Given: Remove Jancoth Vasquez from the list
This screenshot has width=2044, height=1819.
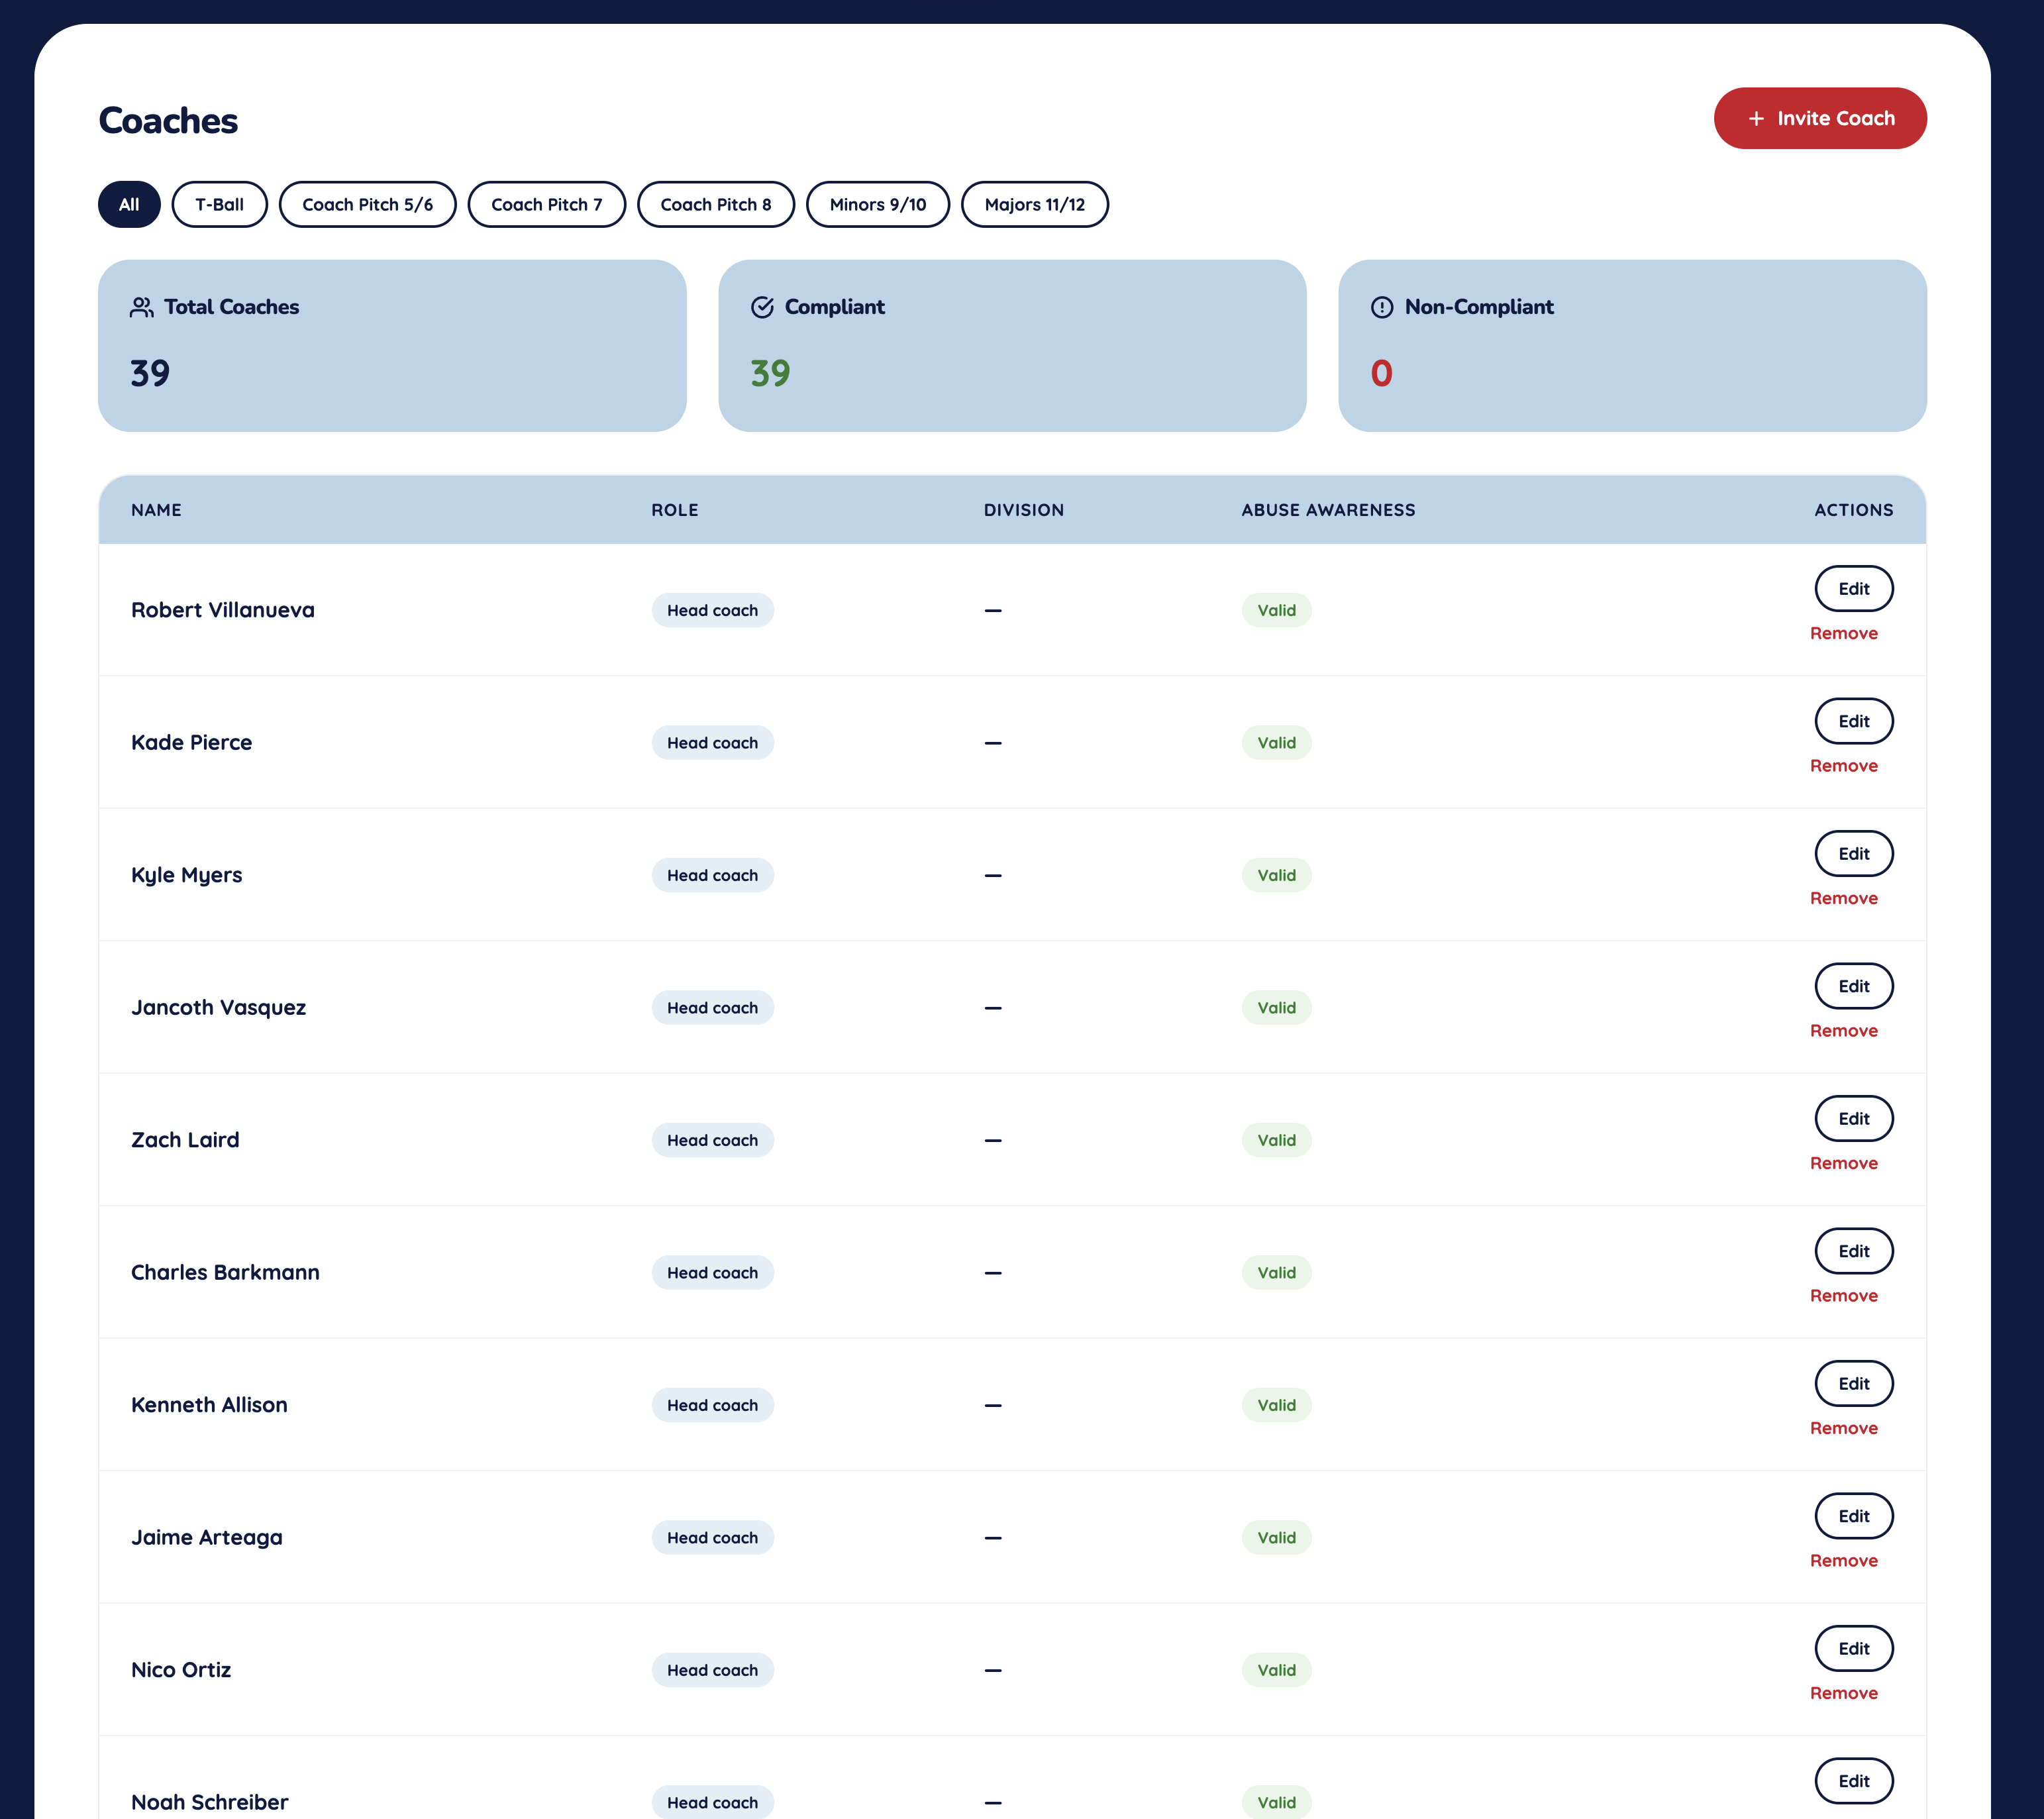Looking at the screenshot, I should click(x=1843, y=1031).
